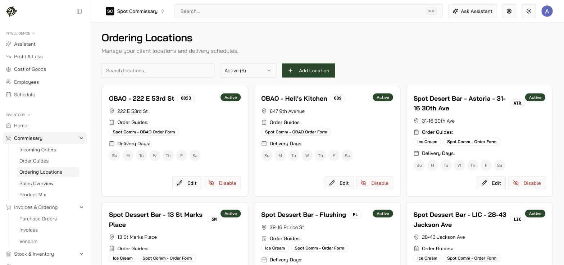Open the user avatar A
The height and width of the screenshot is (265, 564).
547,11
